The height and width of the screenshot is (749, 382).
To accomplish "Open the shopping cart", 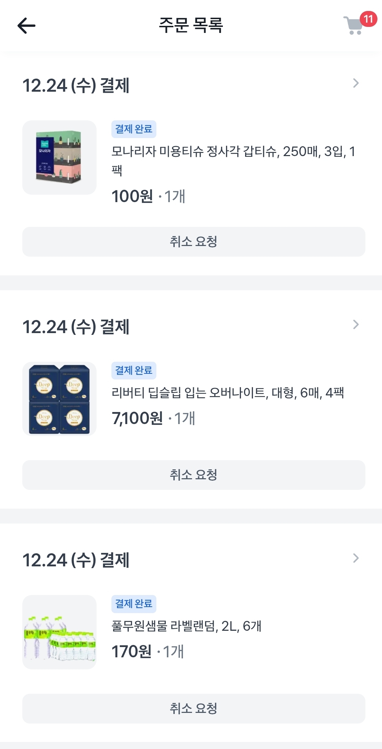I will tap(354, 25).
